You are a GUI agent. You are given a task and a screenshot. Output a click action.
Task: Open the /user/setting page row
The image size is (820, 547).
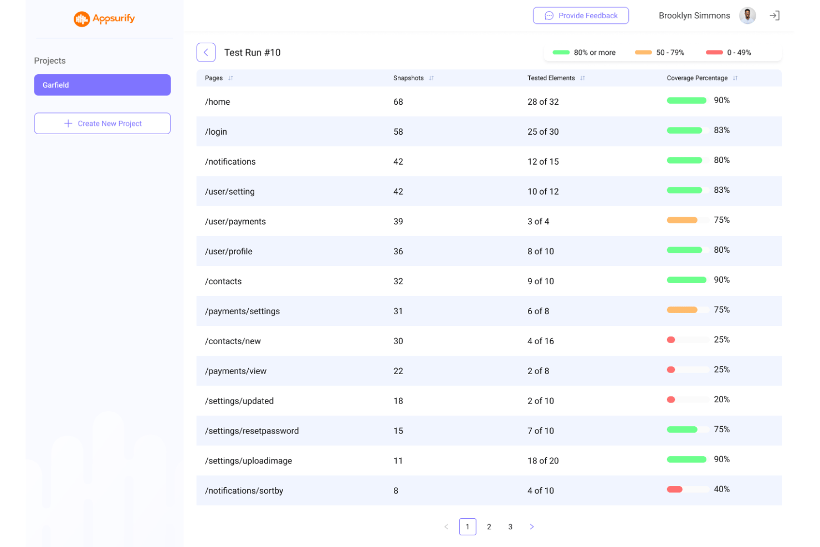click(489, 191)
